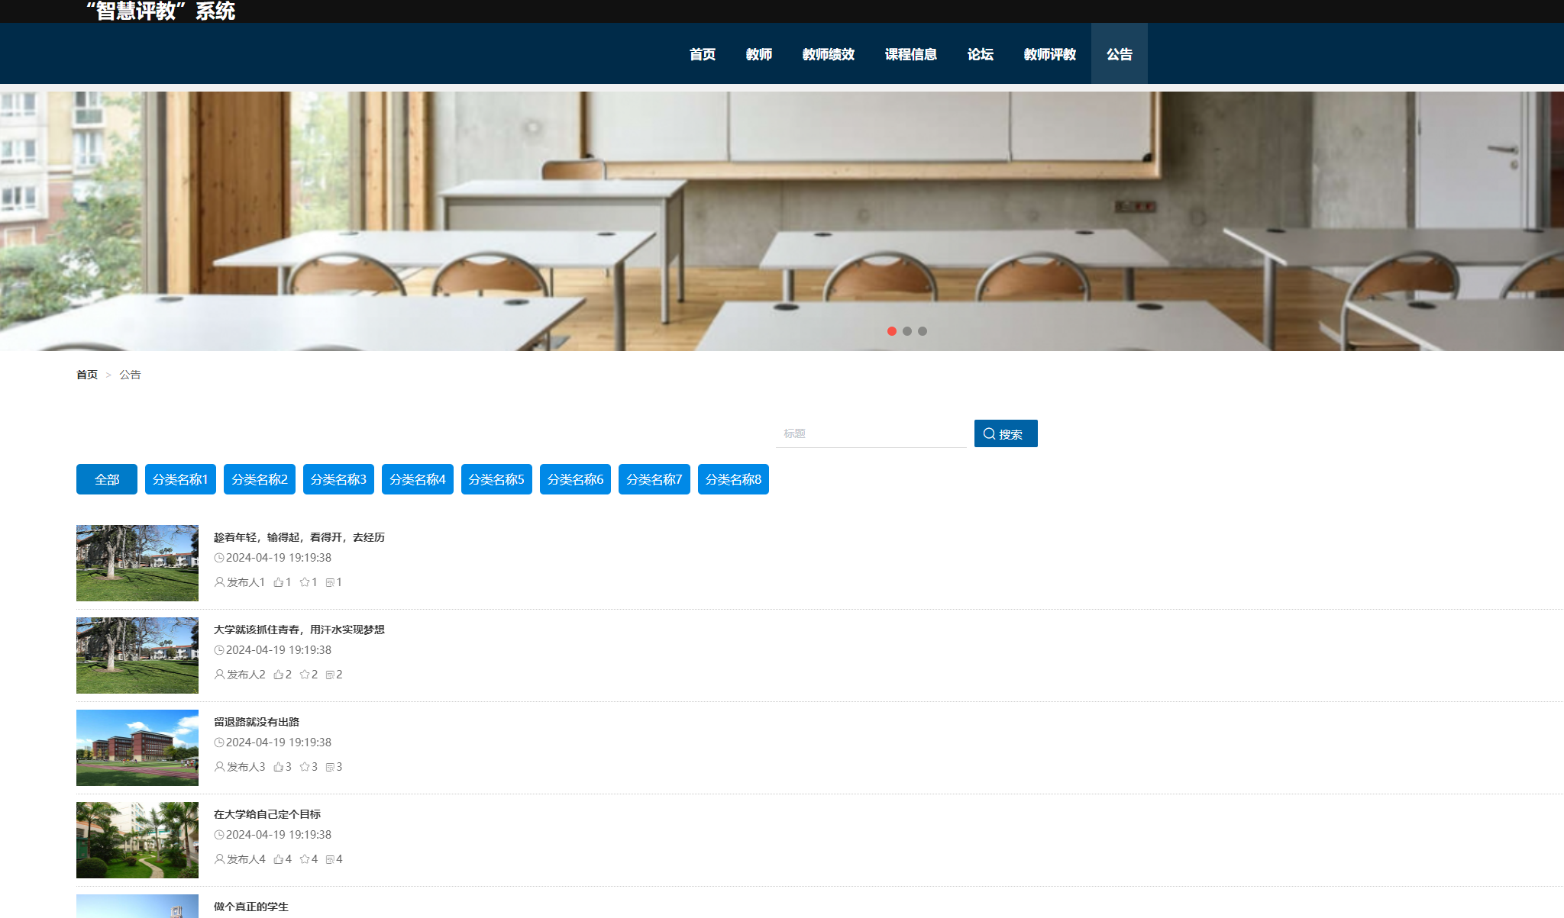The image size is (1564, 918).
Task: Filter announcements by 分类名称8
Action: pos(733,479)
